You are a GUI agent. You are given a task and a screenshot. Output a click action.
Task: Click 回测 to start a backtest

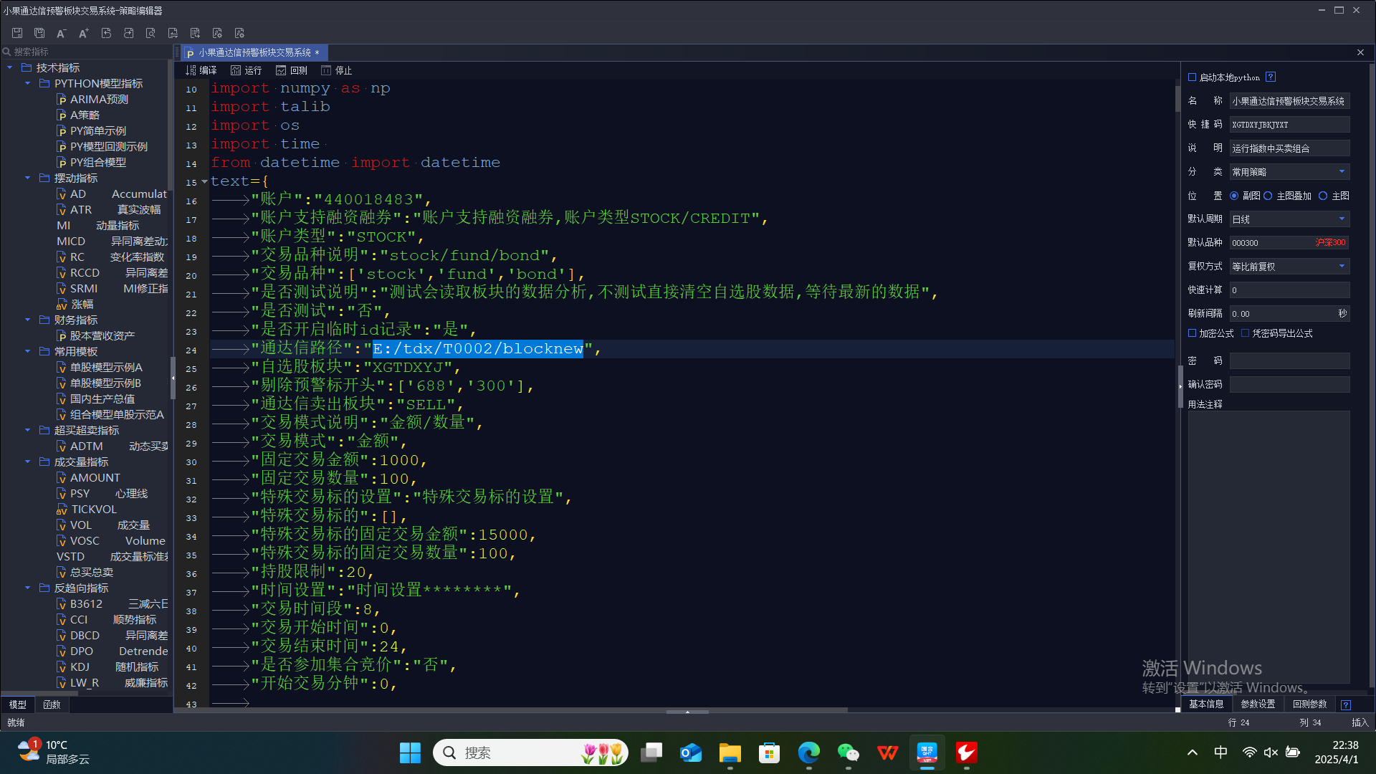tap(292, 70)
